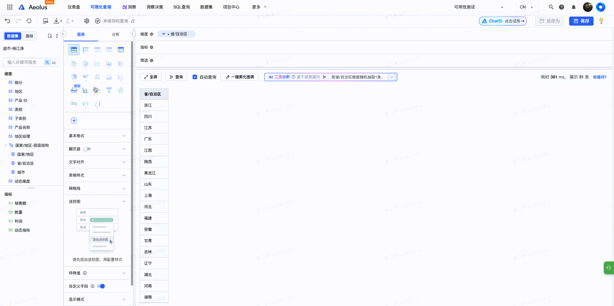The width and height of the screenshot is (614, 306).
Task: Click the 一键美化图表 button
Action: point(240,77)
